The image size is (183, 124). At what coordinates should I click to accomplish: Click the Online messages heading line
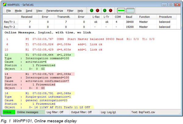coord(48,32)
